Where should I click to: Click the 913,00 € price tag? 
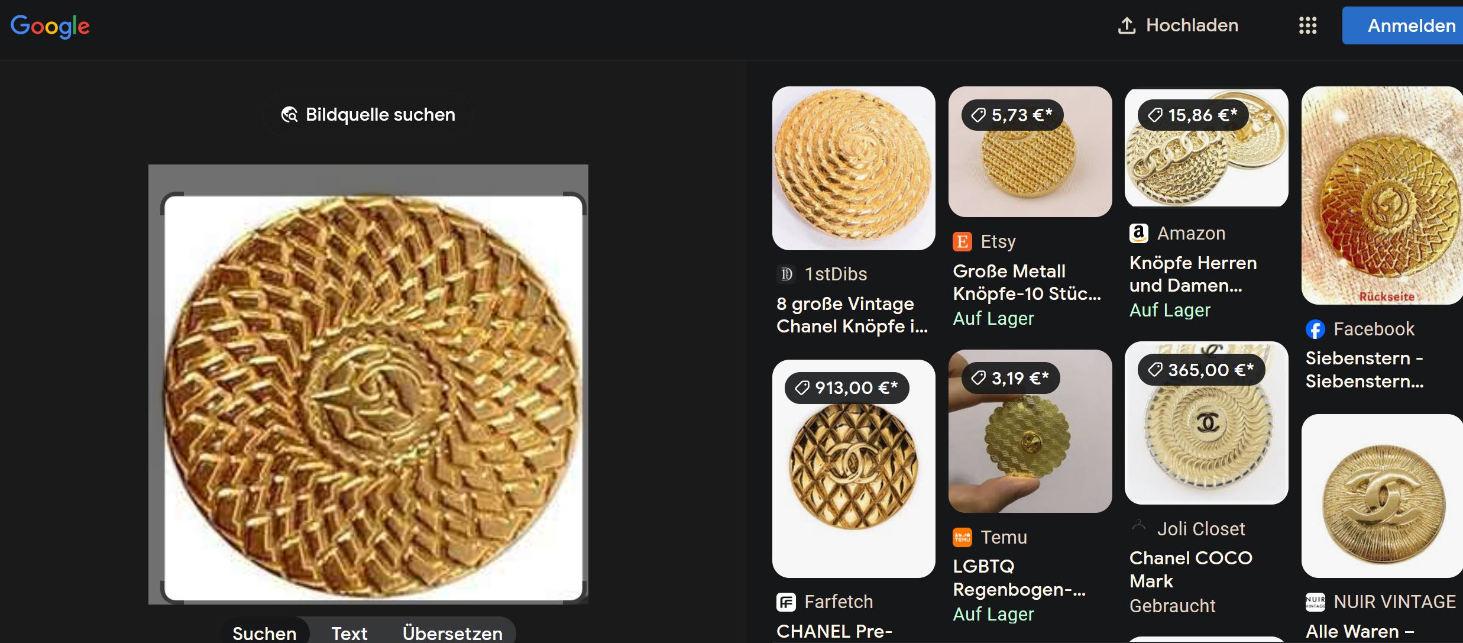[x=847, y=388]
